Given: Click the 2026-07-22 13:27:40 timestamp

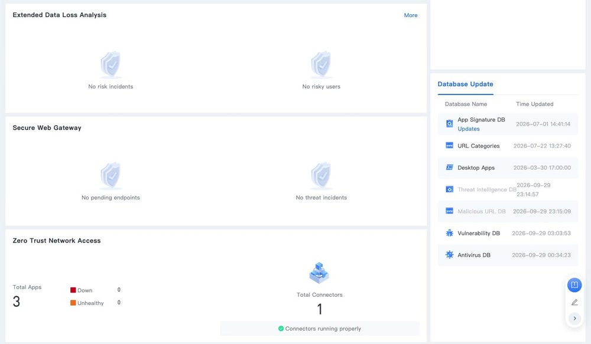Looking at the screenshot, I should (x=542, y=146).
